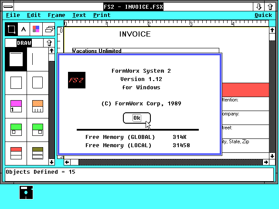Open the Frame menu

click(x=57, y=15)
